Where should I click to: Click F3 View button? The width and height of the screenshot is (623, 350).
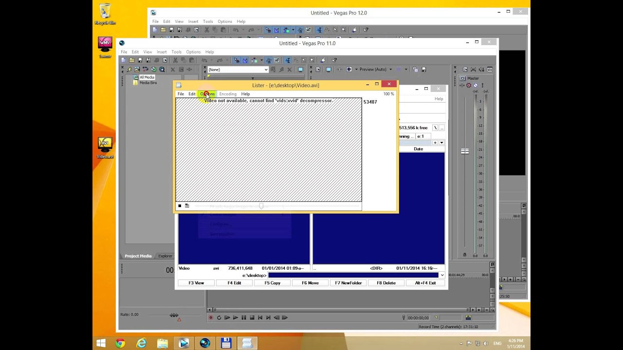196,283
